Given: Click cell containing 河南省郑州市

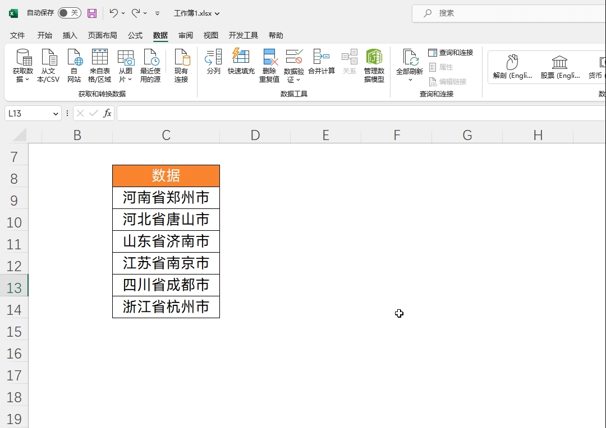Looking at the screenshot, I should pos(166,198).
